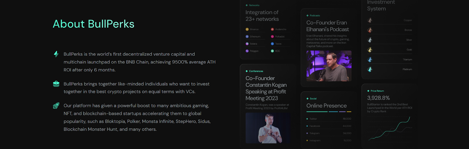Image resolution: width=469 pixels, height=149 pixels.
Task: Select the Platinum tier bull icon
Action: (x=370, y=69)
